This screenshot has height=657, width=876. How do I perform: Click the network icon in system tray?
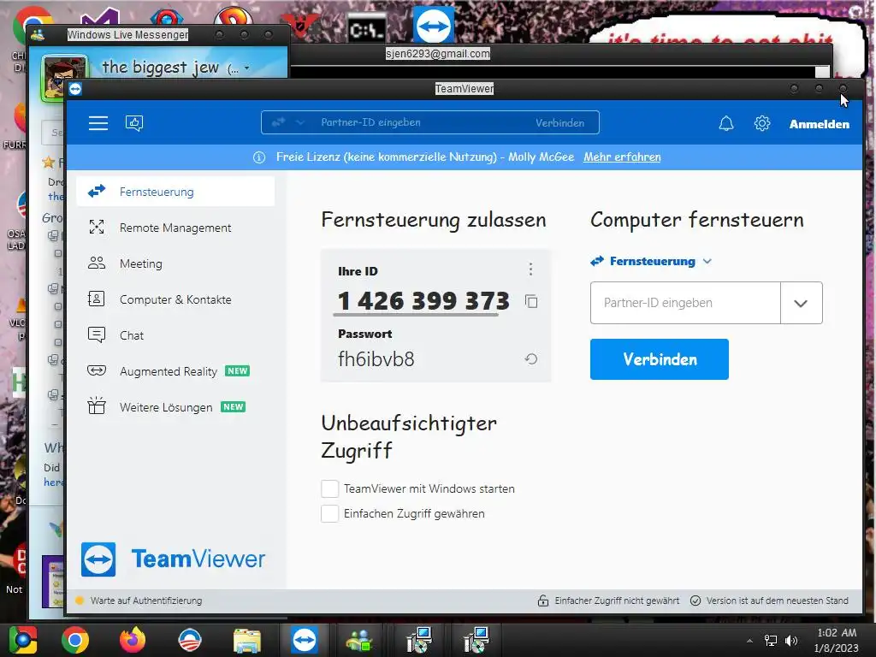tap(771, 641)
